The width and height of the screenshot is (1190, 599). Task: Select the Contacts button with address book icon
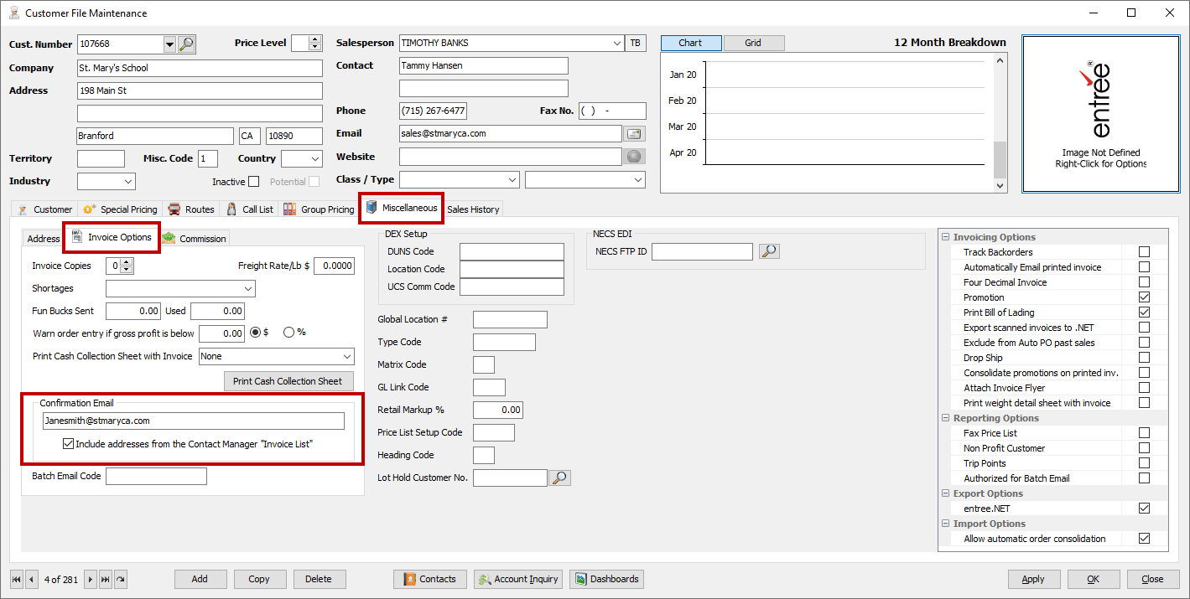429,579
